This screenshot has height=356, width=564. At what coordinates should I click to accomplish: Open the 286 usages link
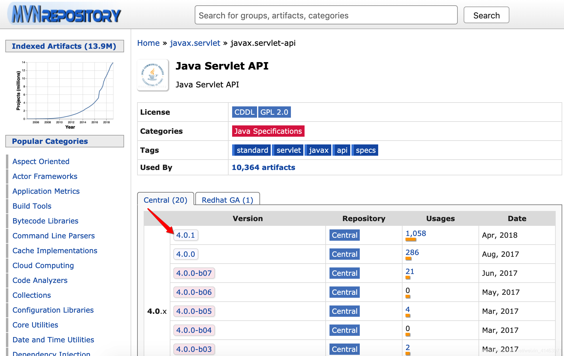click(x=412, y=252)
